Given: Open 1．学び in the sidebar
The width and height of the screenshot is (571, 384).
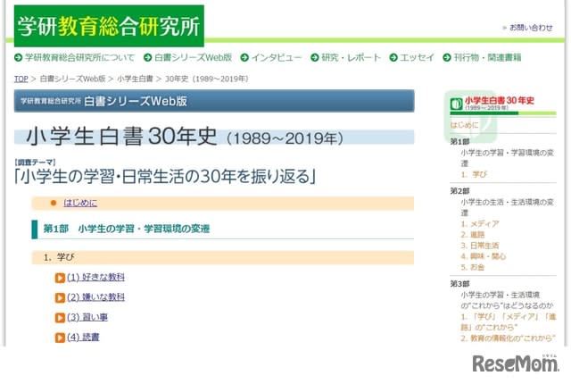Looking at the screenshot, I should (x=474, y=174).
